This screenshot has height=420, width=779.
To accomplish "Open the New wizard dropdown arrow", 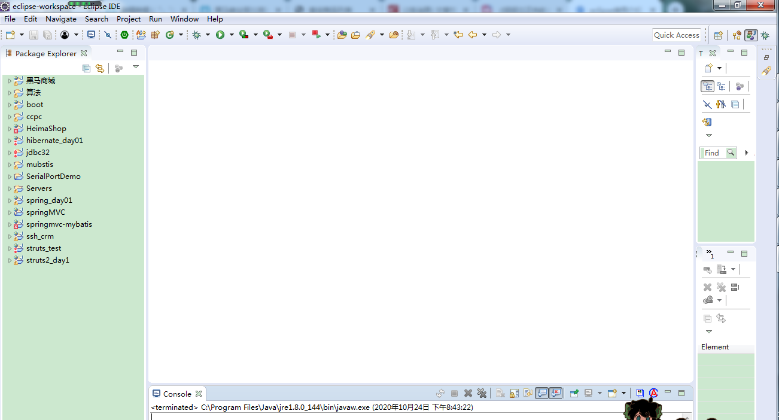I will point(22,35).
